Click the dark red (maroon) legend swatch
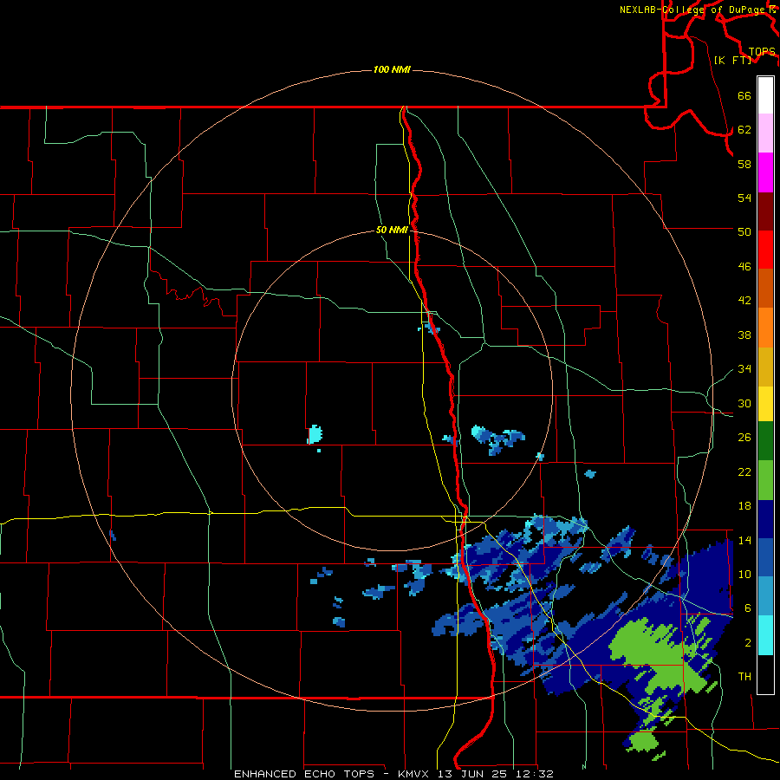780x780 pixels. pos(765,211)
